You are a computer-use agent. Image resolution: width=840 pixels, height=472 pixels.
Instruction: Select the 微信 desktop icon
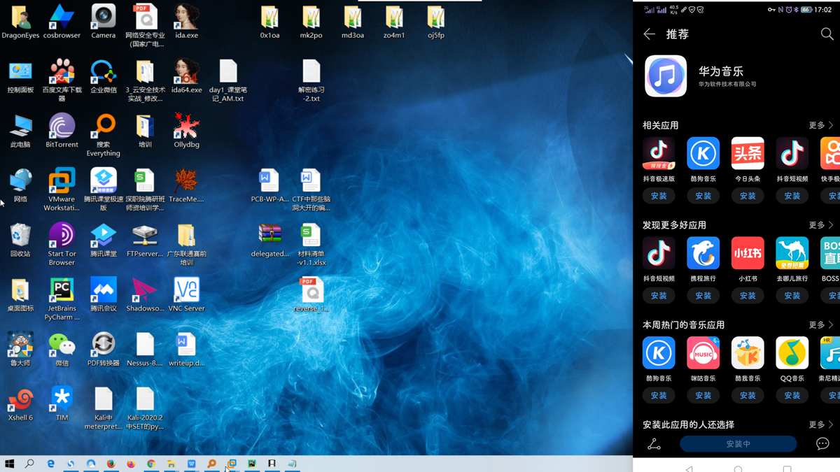coord(62,349)
